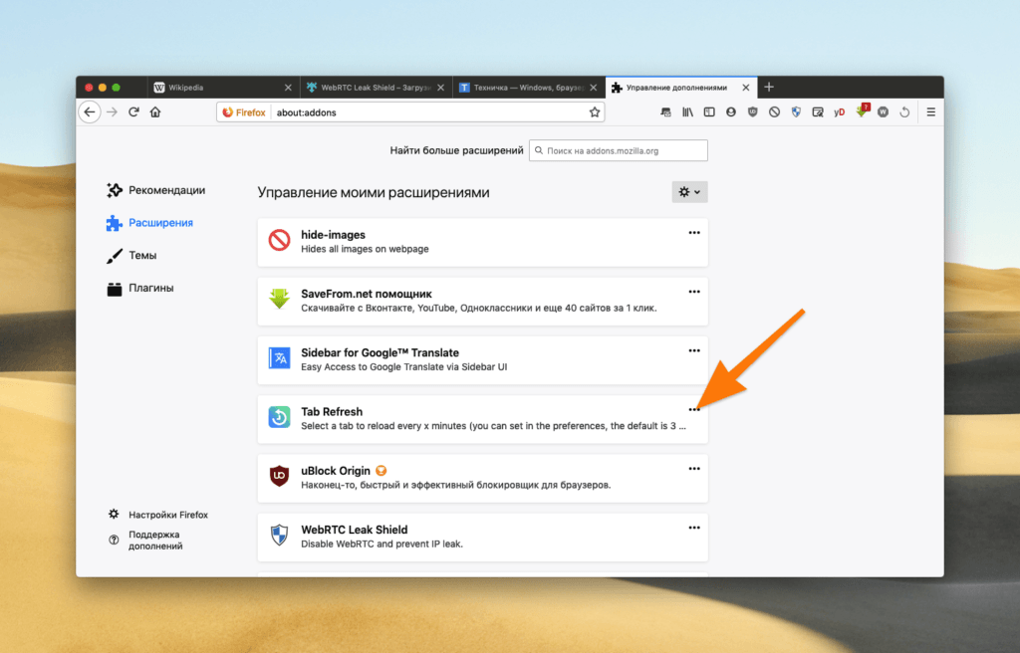Select the Управление дополнениями tab
1020x653 pixels.
[x=681, y=88]
